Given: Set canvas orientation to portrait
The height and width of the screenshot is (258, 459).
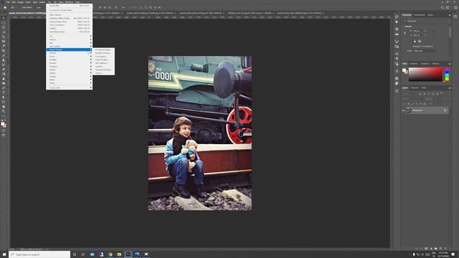Looking at the screenshot, I should point(415,41).
